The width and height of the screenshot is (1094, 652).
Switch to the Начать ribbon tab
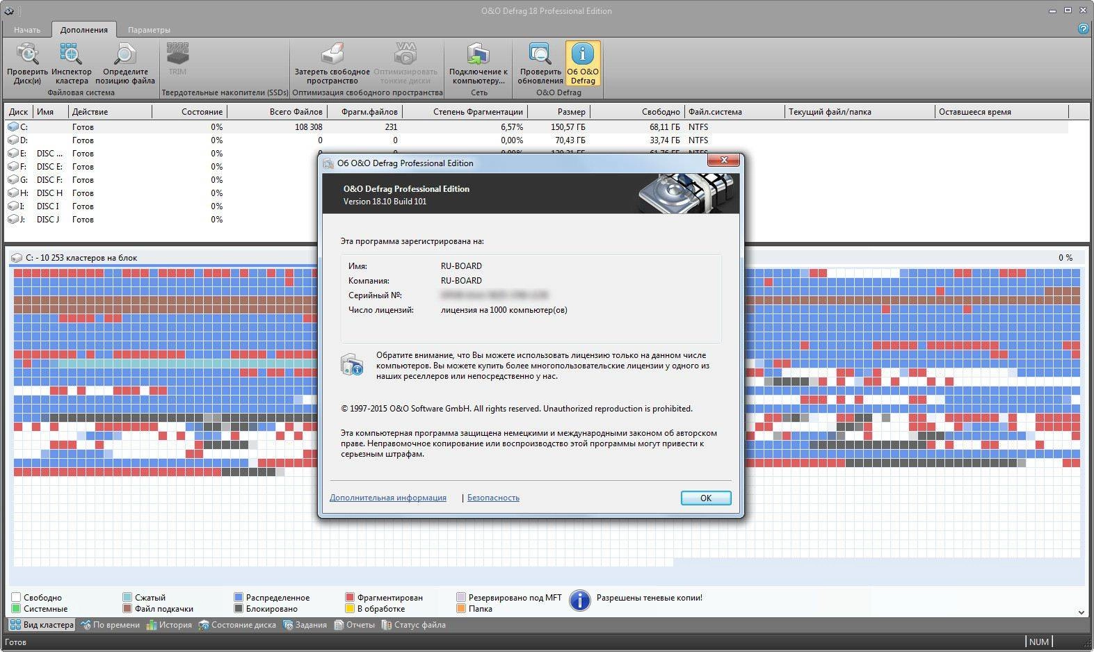point(27,30)
